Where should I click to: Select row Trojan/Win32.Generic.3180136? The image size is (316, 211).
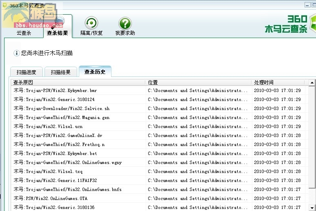160,207
